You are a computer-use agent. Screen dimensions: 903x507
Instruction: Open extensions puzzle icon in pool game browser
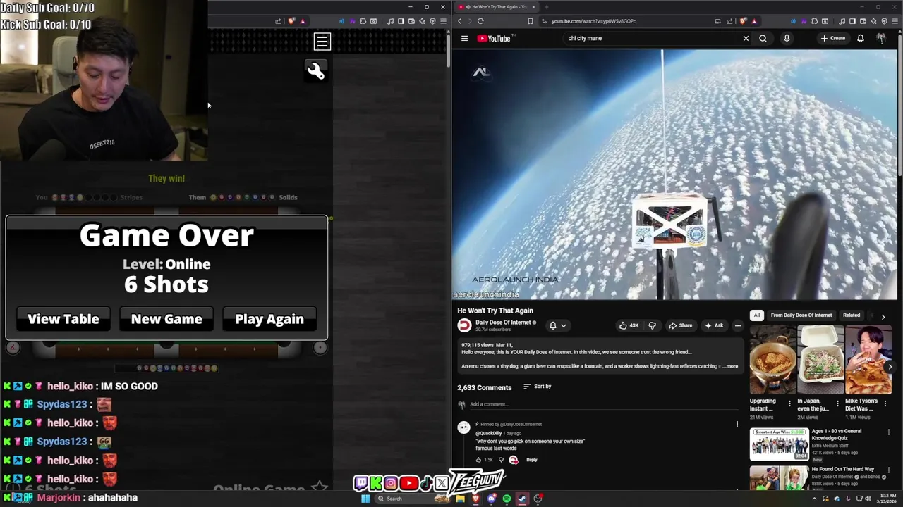coord(363,21)
